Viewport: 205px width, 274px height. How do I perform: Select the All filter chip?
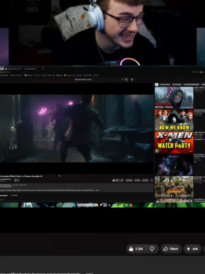[156, 85]
